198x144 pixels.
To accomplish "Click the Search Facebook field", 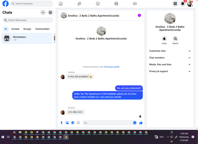I will click(32, 4).
